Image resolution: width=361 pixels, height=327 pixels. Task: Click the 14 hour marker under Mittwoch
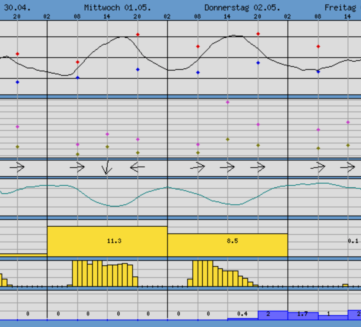[x=107, y=16]
